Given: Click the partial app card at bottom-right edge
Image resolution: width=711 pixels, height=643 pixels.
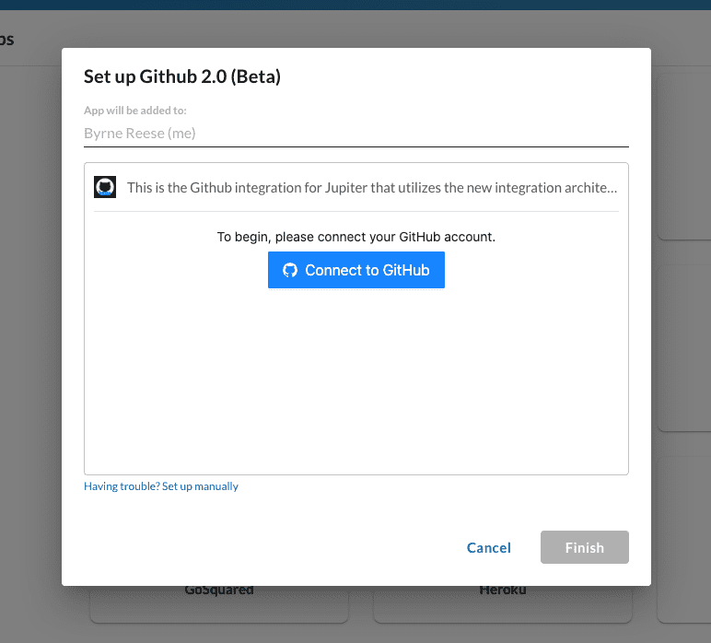Looking at the screenshot, I should [x=686, y=603].
